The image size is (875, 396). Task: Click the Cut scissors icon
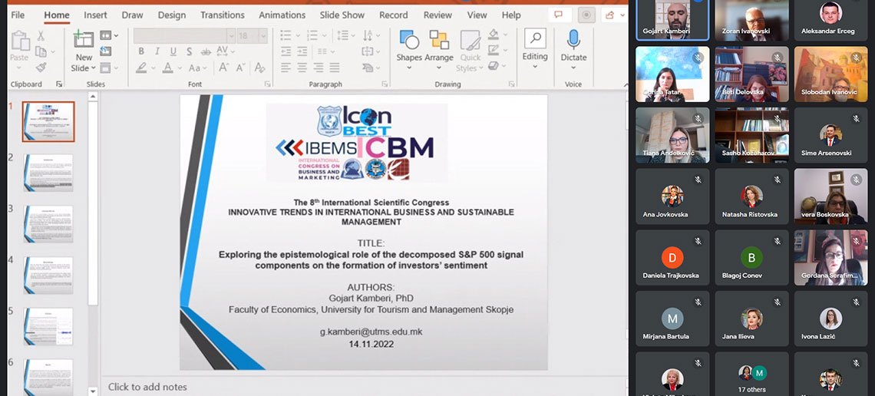pyautogui.click(x=41, y=36)
